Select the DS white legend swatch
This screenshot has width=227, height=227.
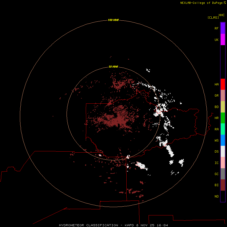(x=223, y=151)
